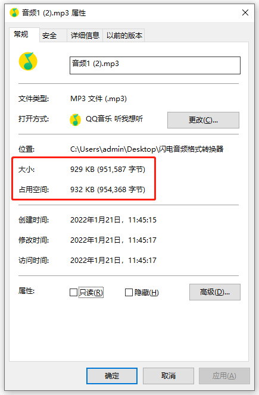This screenshot has width=259, height=395.
Task: Toggle the 隐藏(H) checkbox
Action: [129, 293]
